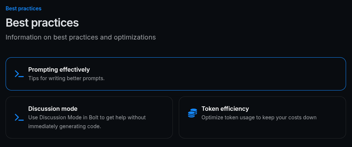Click the word effectively in first card title
This screenshot has height=147, width=352.
(x=75, y=69)
